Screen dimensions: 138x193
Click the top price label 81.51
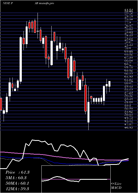[129, 10]
